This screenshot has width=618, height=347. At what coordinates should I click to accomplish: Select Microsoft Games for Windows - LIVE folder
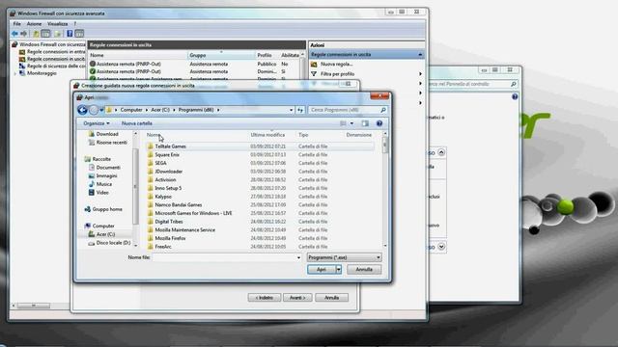click(x=193, y=213)
